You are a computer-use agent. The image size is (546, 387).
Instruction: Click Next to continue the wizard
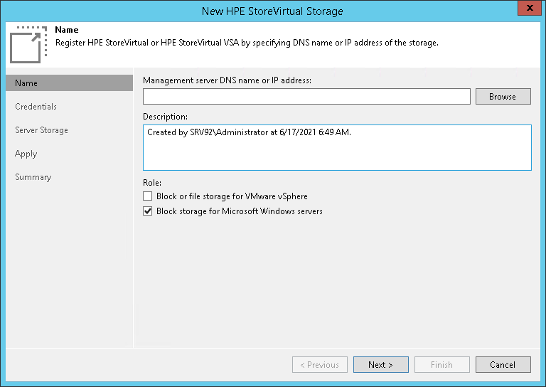[x=381, y=365]
